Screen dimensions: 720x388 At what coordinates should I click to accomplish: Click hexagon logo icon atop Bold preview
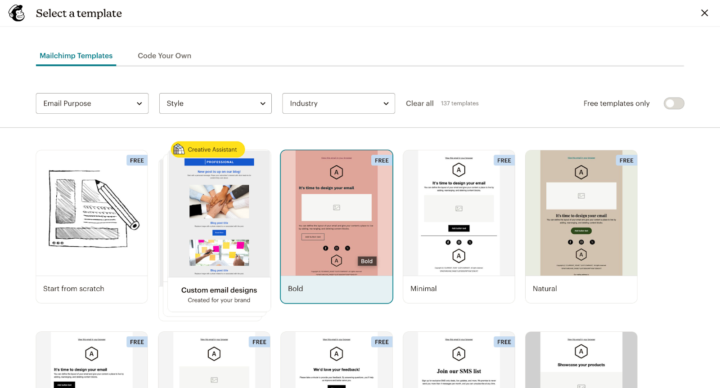pyautogui.click(x=337, y=172)
